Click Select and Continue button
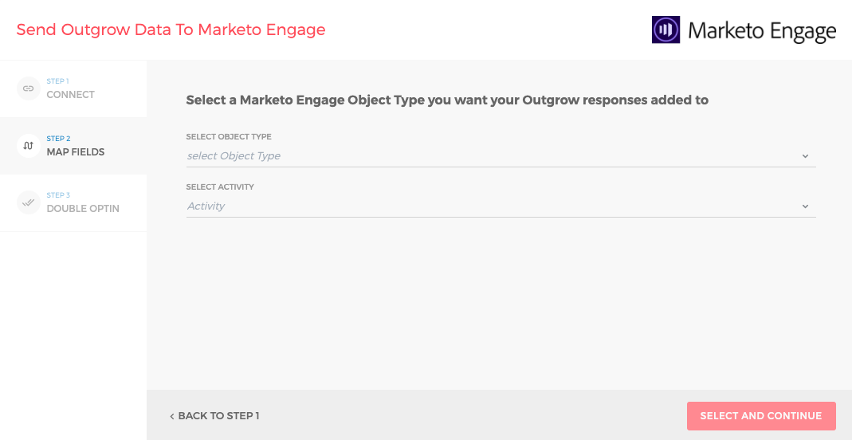852x440 pixels. tap(760, 416)
